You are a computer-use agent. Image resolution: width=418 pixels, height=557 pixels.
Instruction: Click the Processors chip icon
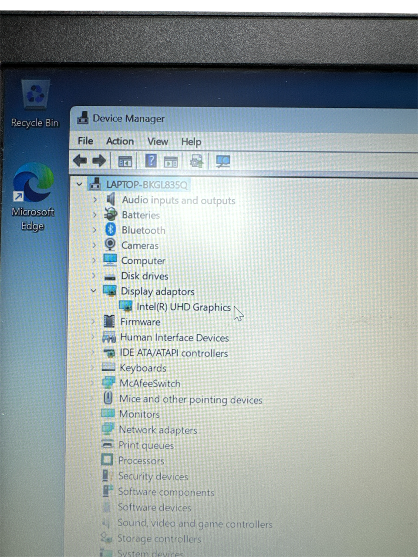[x=107, y=460]
